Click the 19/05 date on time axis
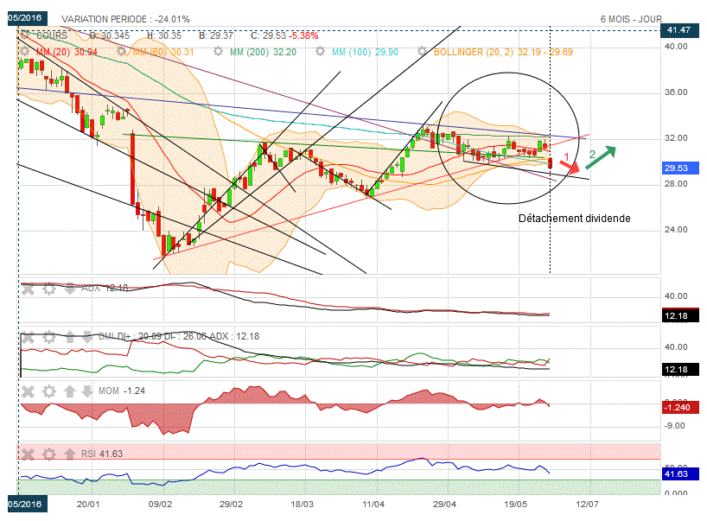 click(x=515, y=504)
